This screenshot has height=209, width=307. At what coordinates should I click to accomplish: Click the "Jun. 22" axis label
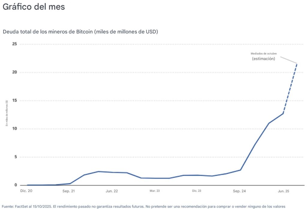coord(111,191)
